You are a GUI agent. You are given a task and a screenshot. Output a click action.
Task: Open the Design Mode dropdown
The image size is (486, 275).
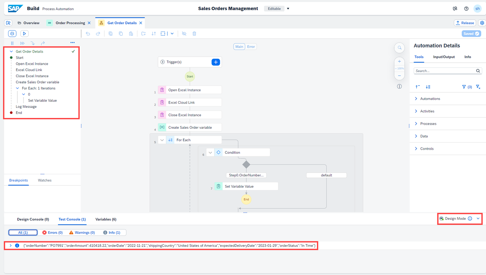tap(478, 219)
